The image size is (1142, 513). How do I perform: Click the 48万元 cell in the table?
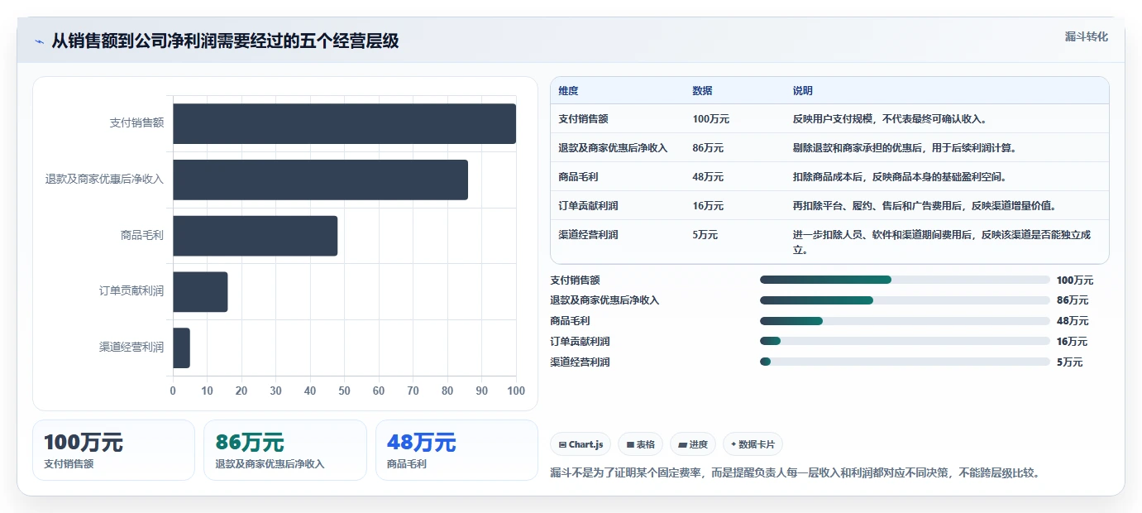tap(708, 177)
